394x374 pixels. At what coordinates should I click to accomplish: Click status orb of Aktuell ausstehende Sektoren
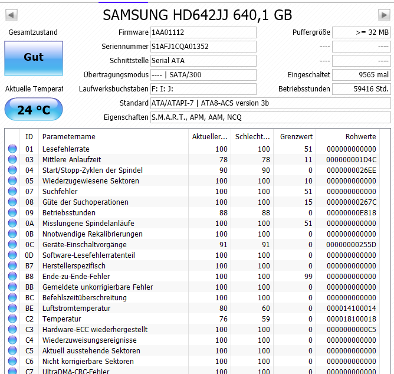tap(12, 350)
